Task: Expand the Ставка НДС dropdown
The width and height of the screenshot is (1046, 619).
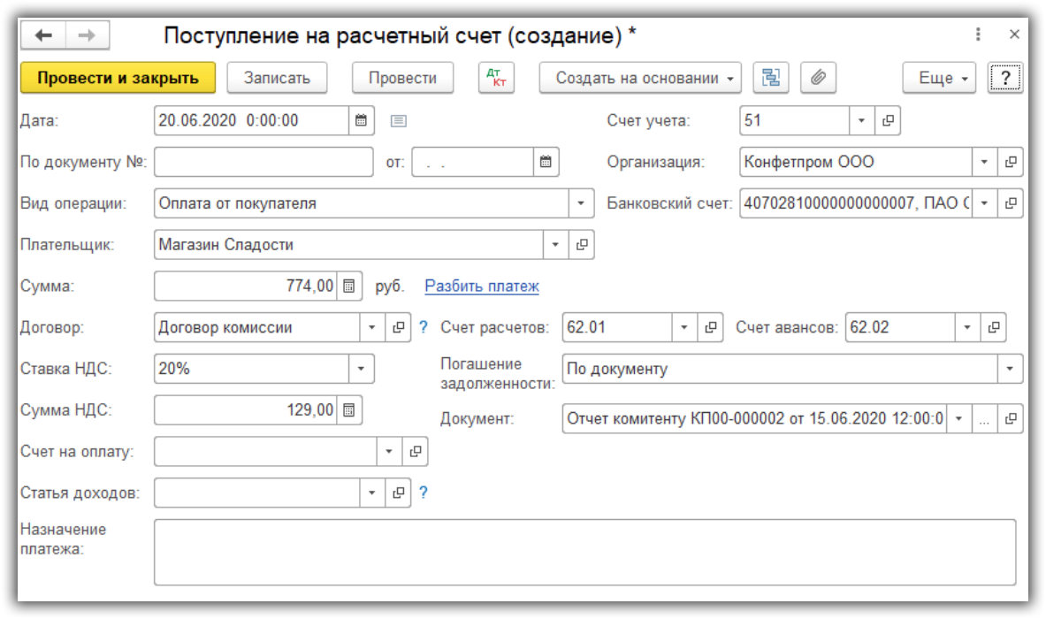Action: pos(361,369)
